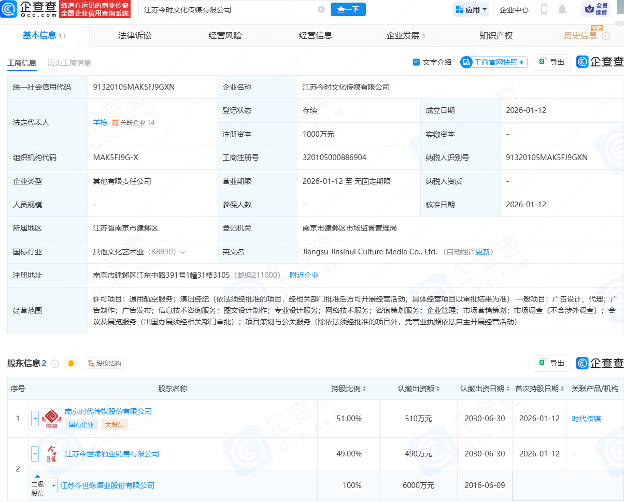Image resolution: width=624 pixels, height=502 pixels.
Task: Click legal representative 羊栋 link
Action: [100, 122]
